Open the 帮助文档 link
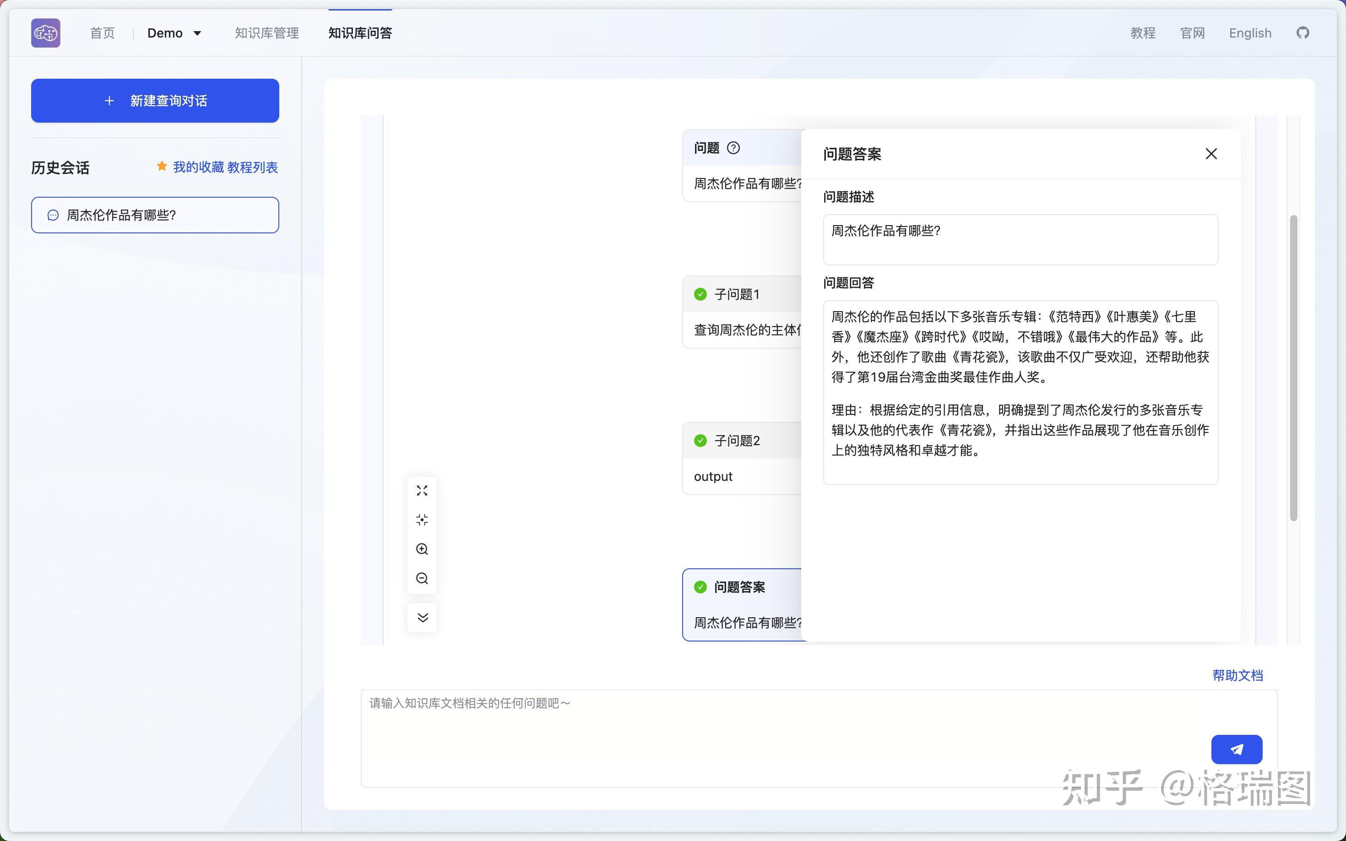 tap(1237, 675)
